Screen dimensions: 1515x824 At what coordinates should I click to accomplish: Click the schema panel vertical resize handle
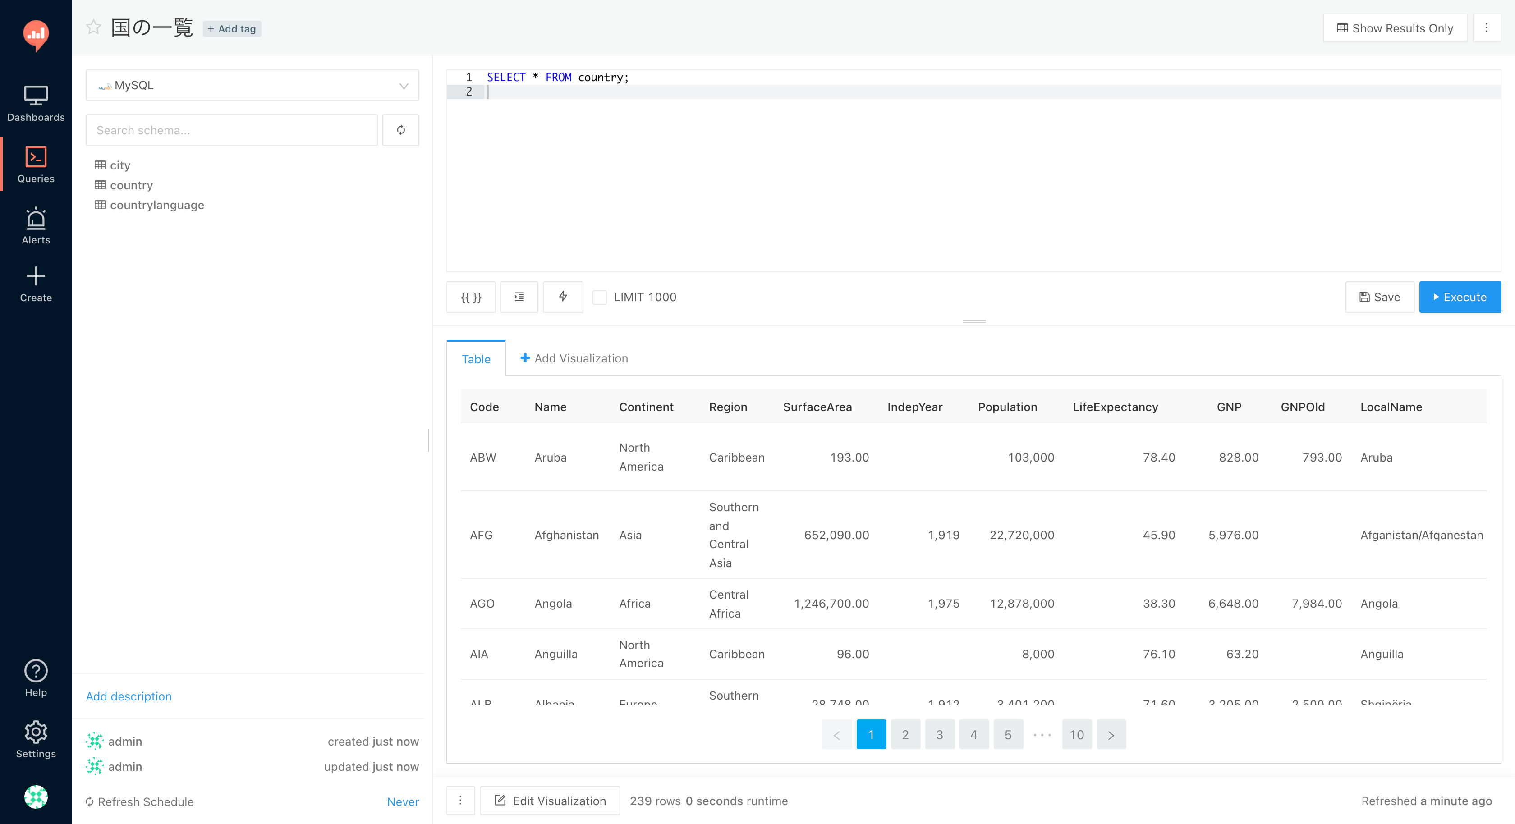click(427, 440)
